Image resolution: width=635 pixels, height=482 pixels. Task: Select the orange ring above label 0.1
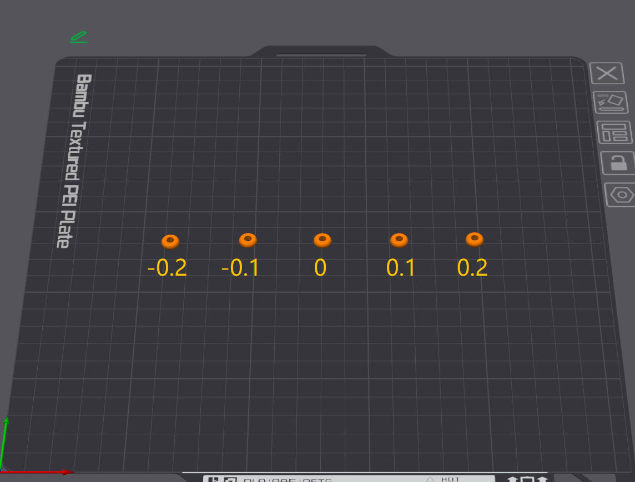click(x=399, y=240)
